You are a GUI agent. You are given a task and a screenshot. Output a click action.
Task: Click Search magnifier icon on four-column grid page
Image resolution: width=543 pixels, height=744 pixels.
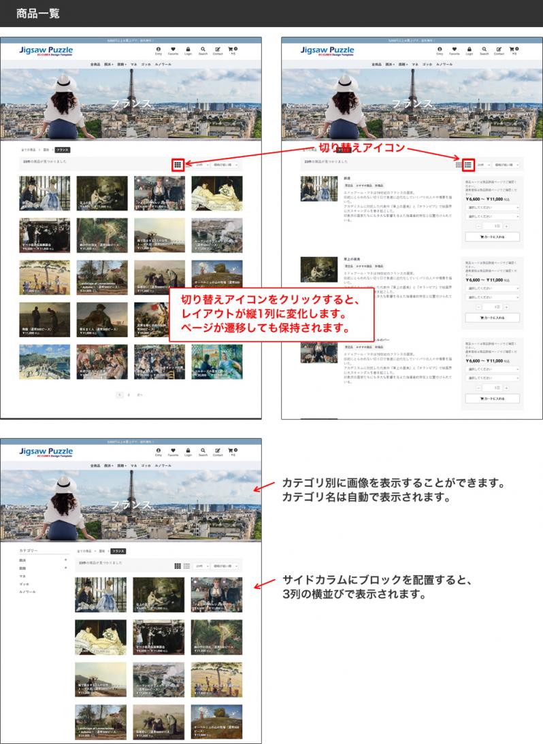(203, 50)
